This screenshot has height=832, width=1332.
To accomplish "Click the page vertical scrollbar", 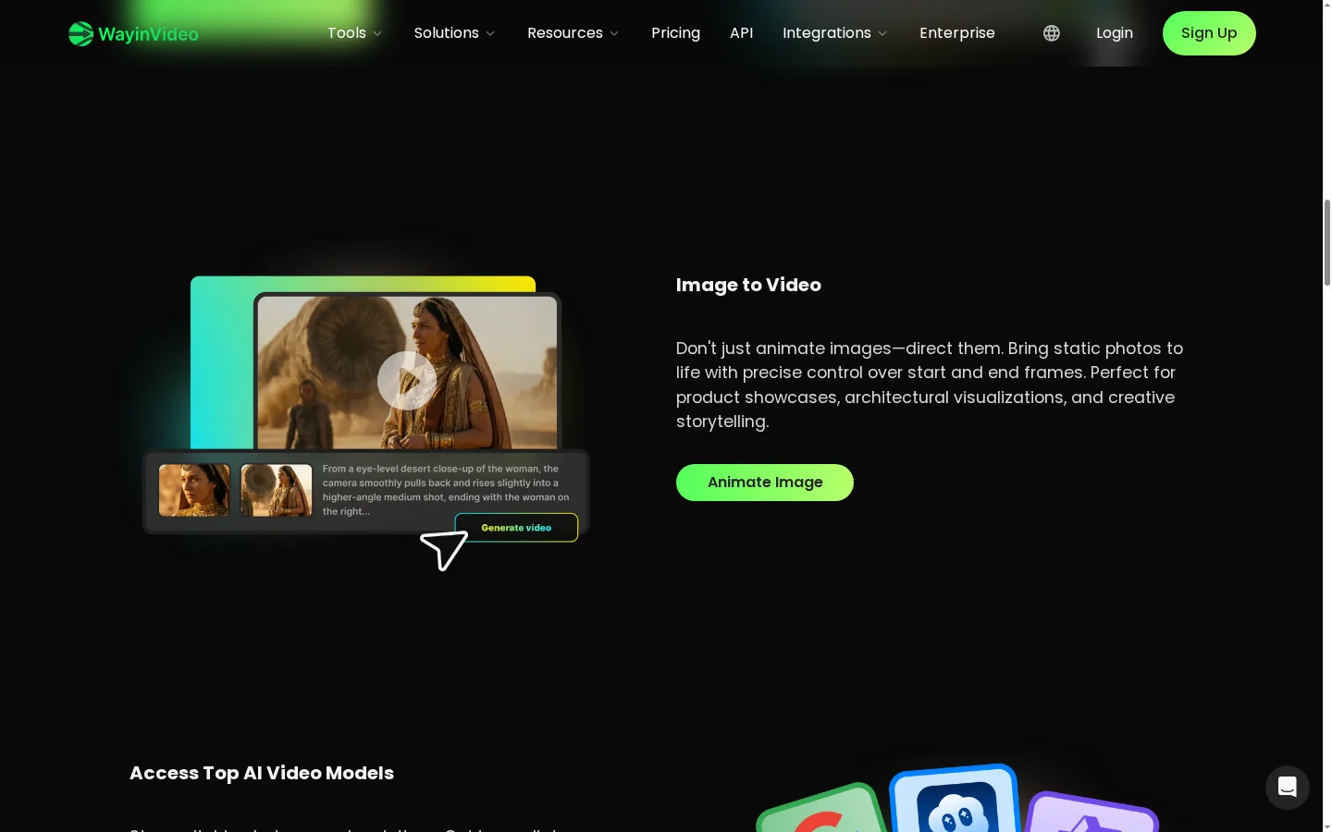I will point(1326,242).
